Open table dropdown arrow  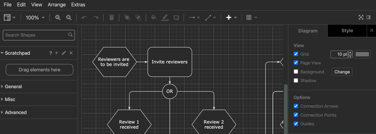256,18
